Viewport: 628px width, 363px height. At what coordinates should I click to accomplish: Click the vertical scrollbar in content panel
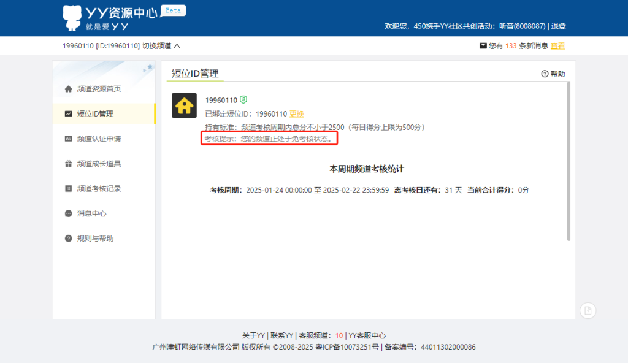569,161
